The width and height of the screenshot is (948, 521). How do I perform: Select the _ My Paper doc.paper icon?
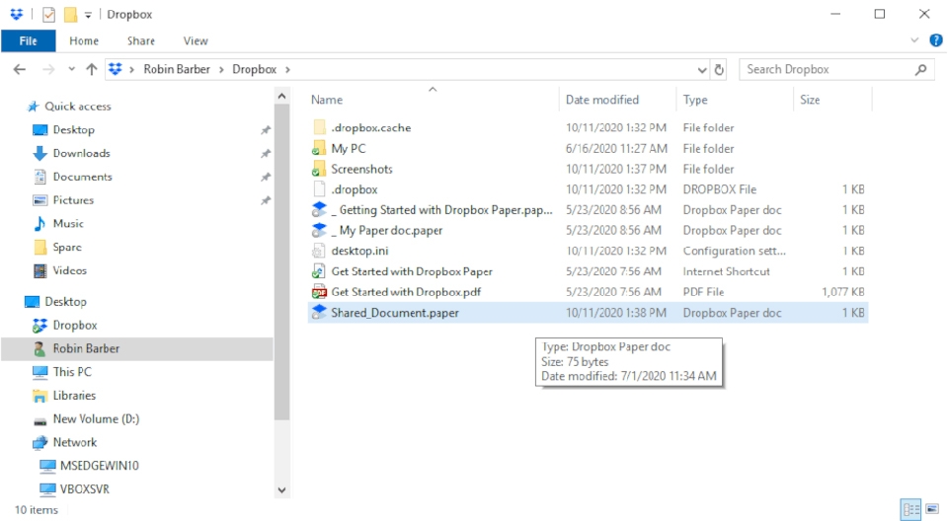[x=319, y=231]
